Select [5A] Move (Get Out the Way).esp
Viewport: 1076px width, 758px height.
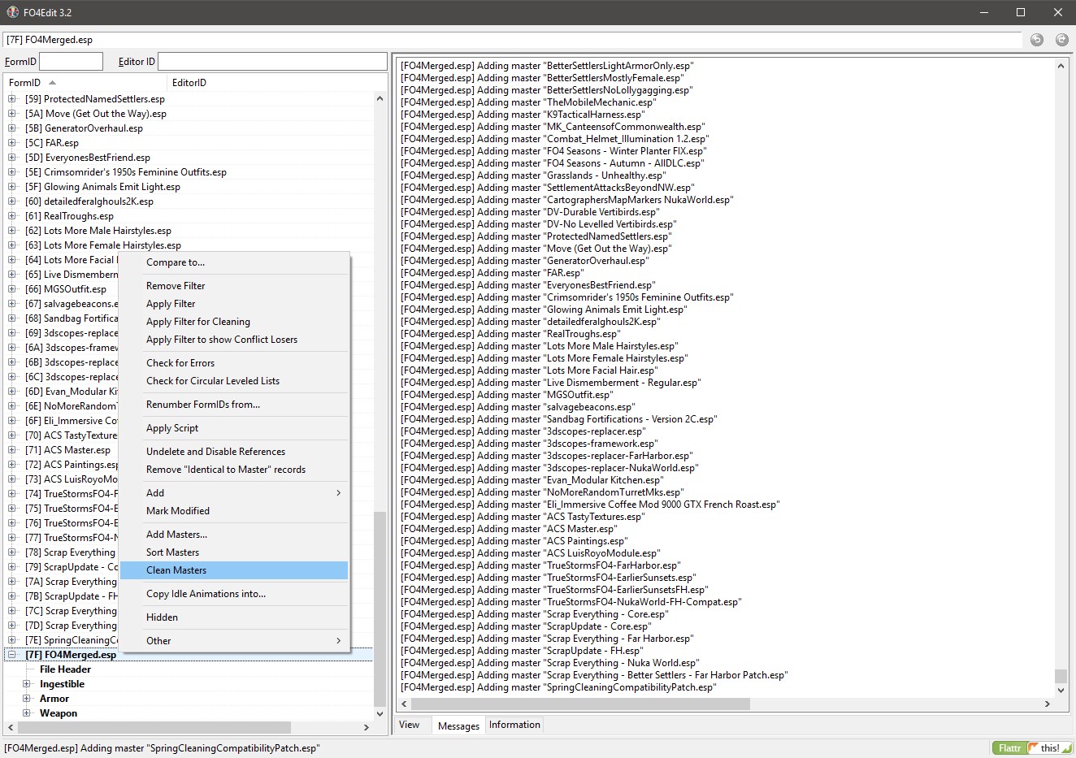(96, 114)
